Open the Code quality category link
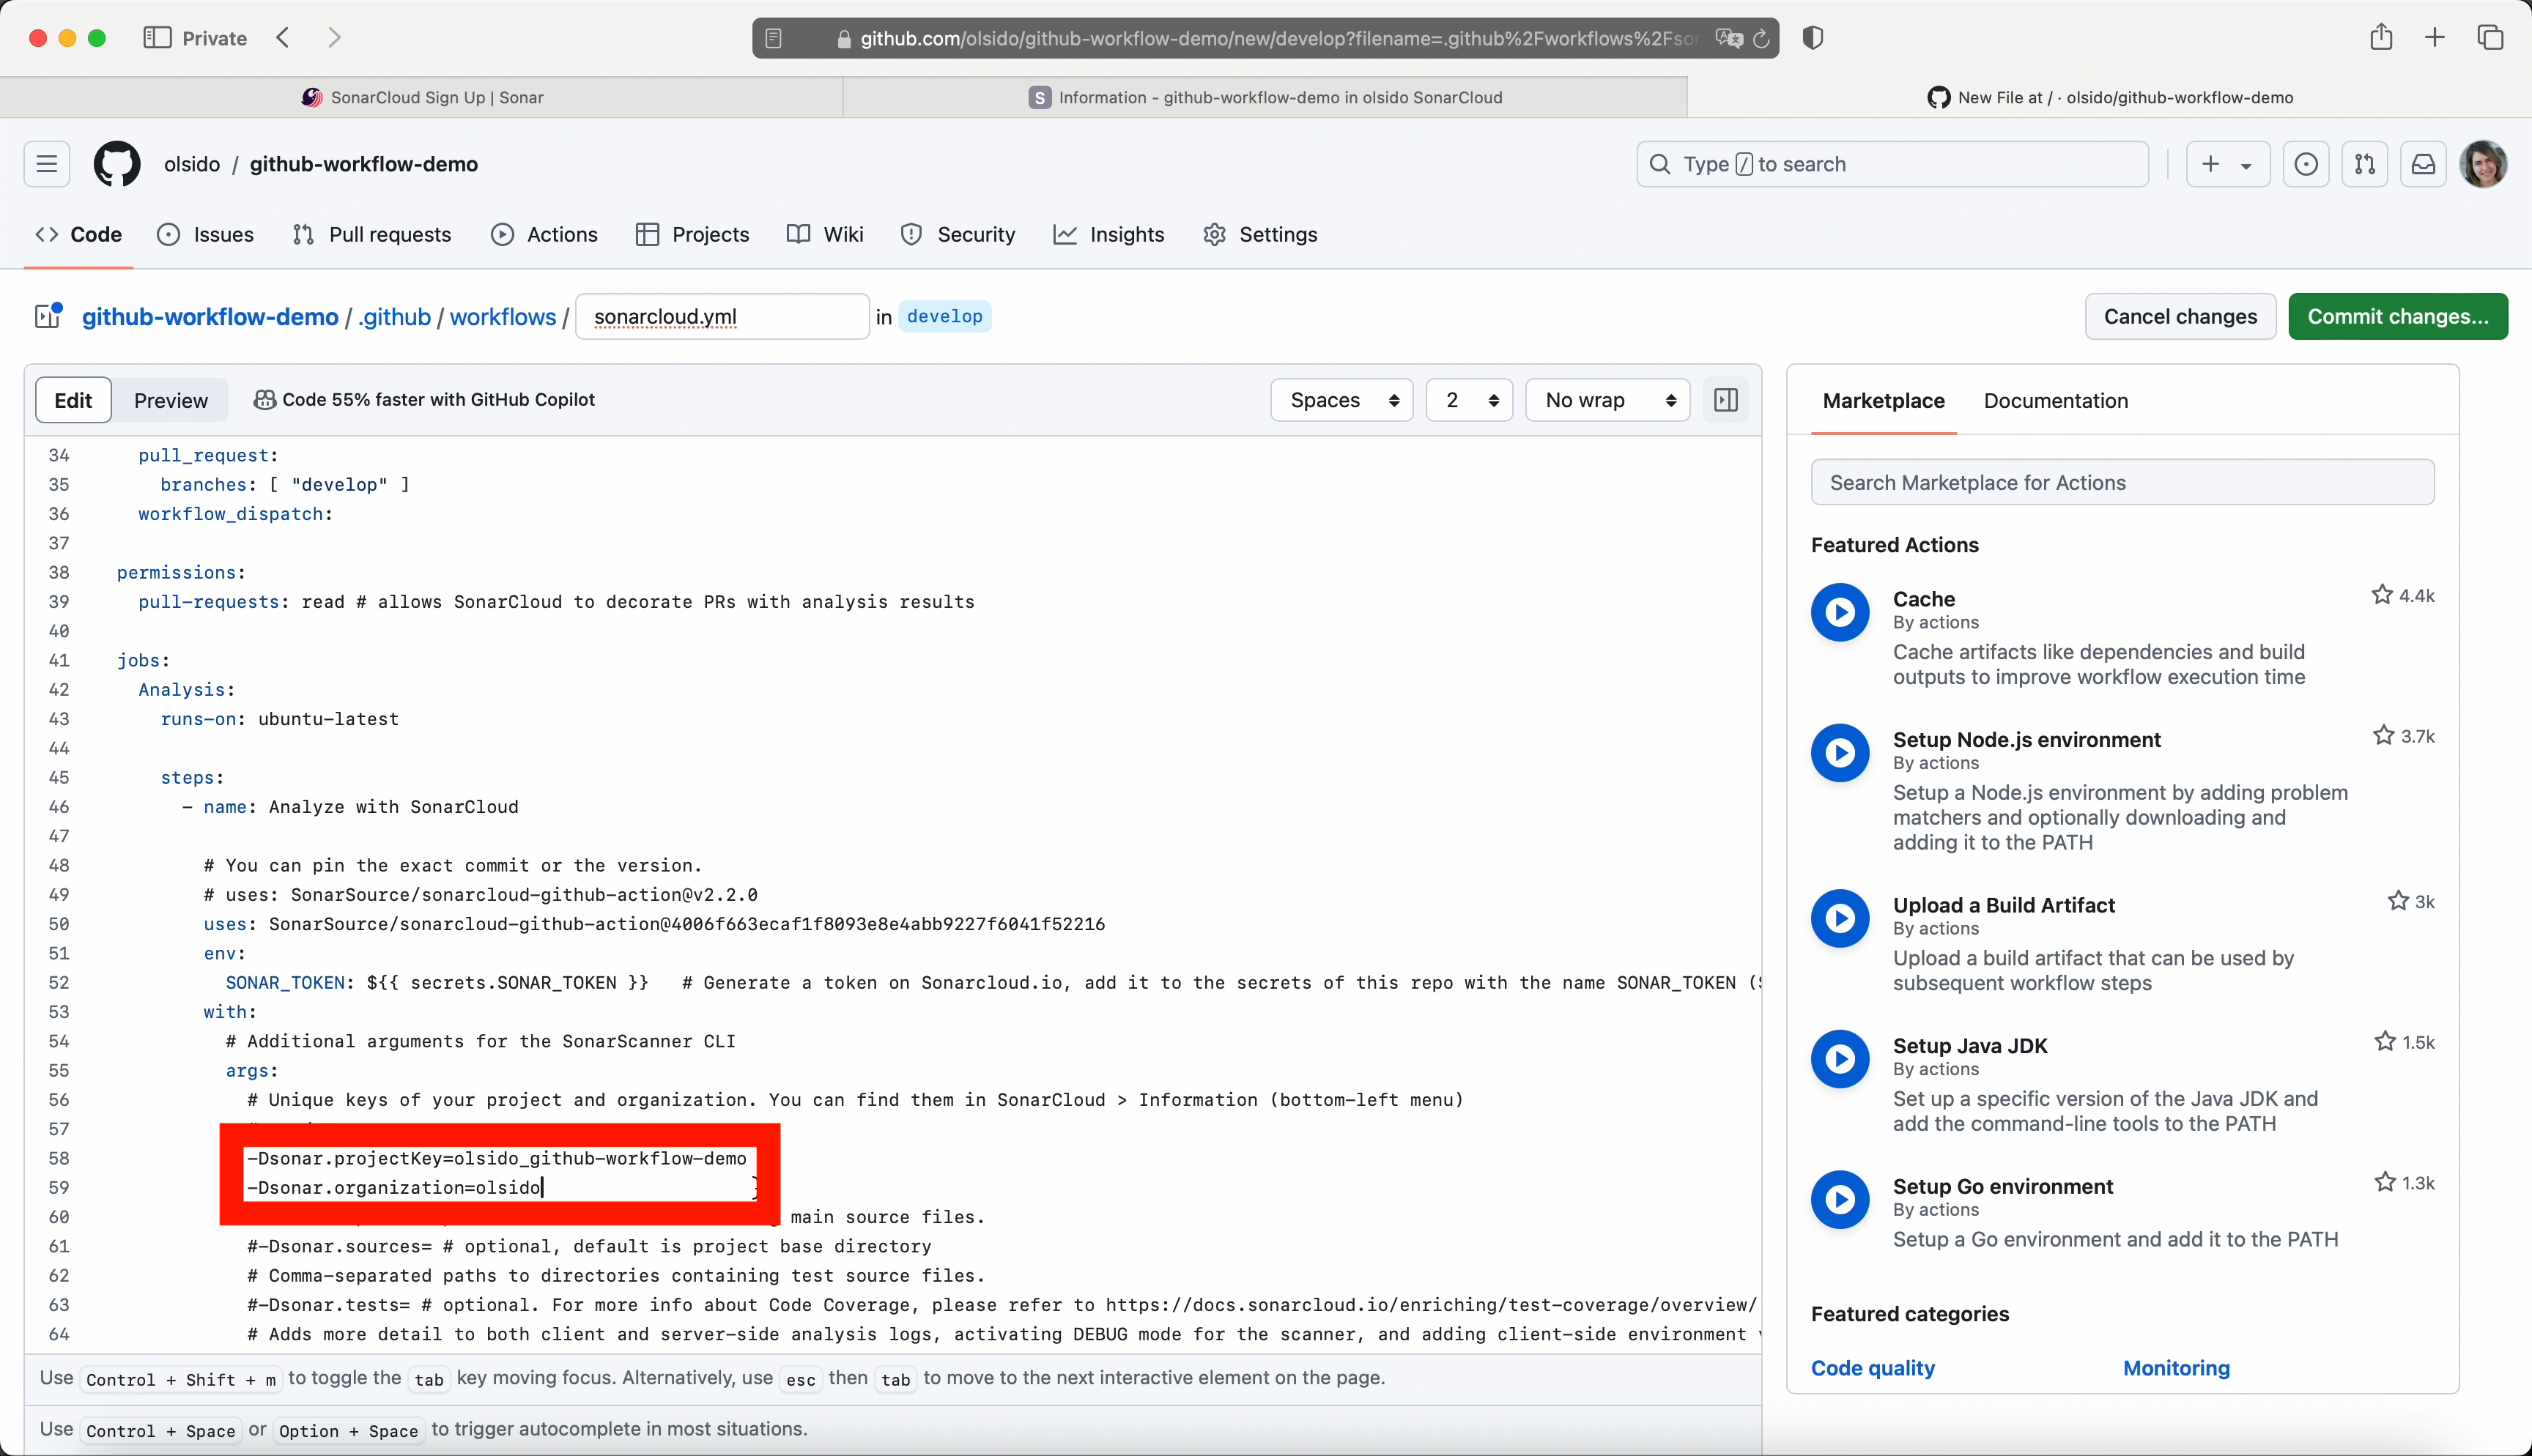 coord(1872,1368)
